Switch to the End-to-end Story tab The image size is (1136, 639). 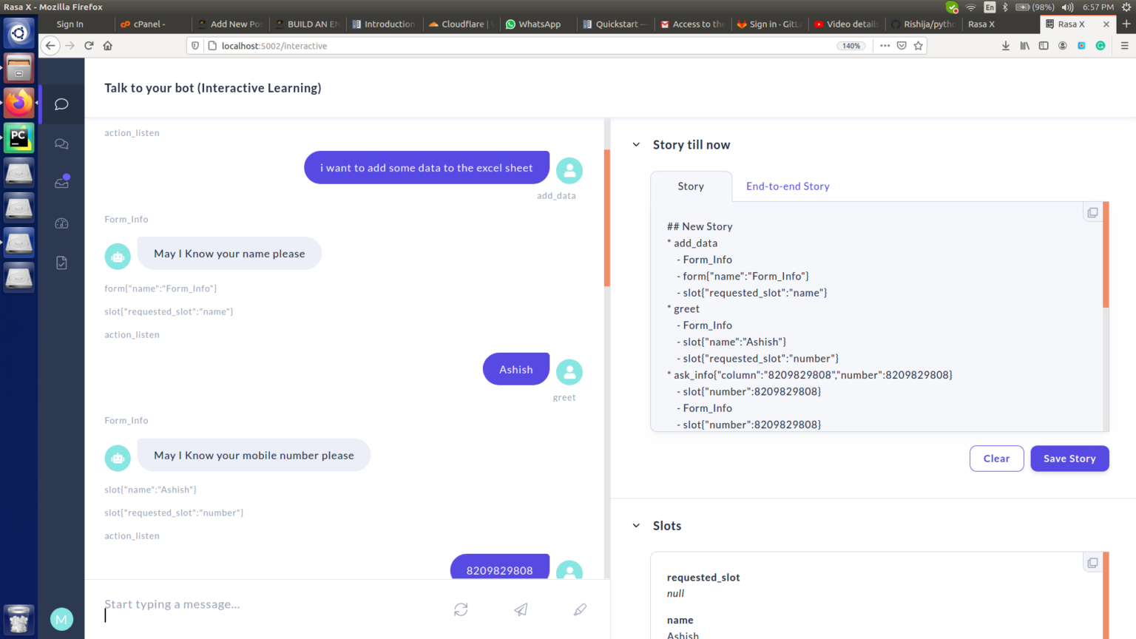pyautogui.click(x=787, y=186)
